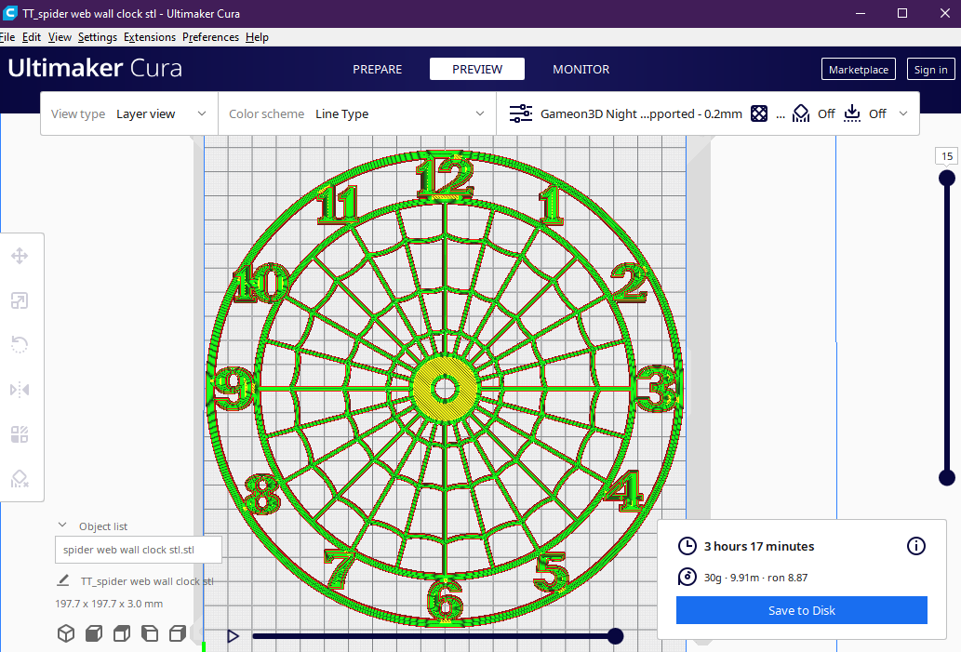Click the 3 hours 17 minutes estimate
Viewport: 961px width, 652px height.
(759, 546)
